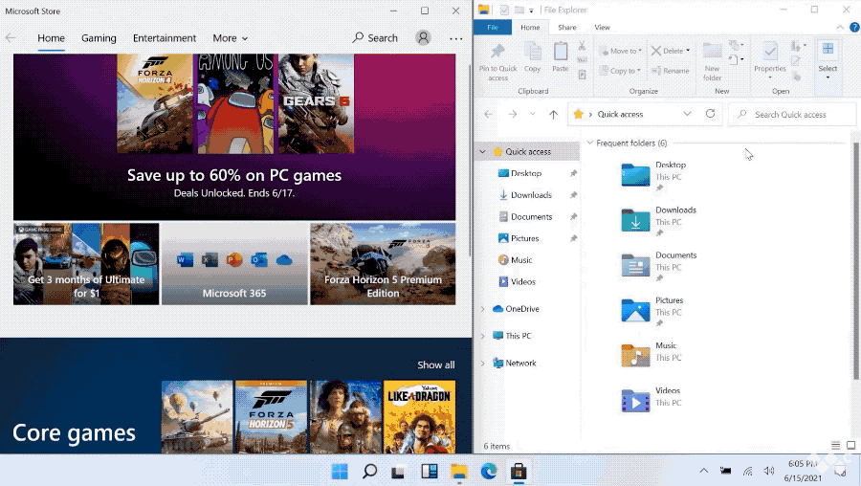
Task: Open the Store account profile icon
Action: (423, 38)
